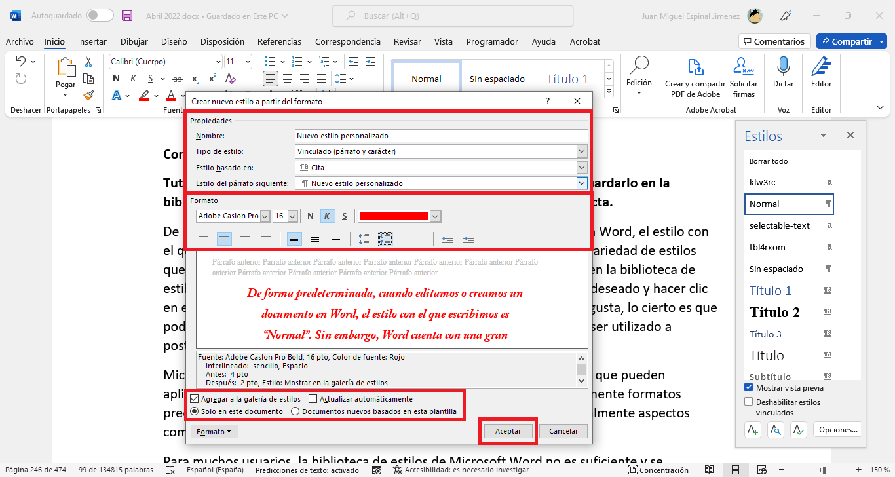895x477 pixels.
Task: Toggle bold N in the dialog
Action: click(x=311, y=216)
